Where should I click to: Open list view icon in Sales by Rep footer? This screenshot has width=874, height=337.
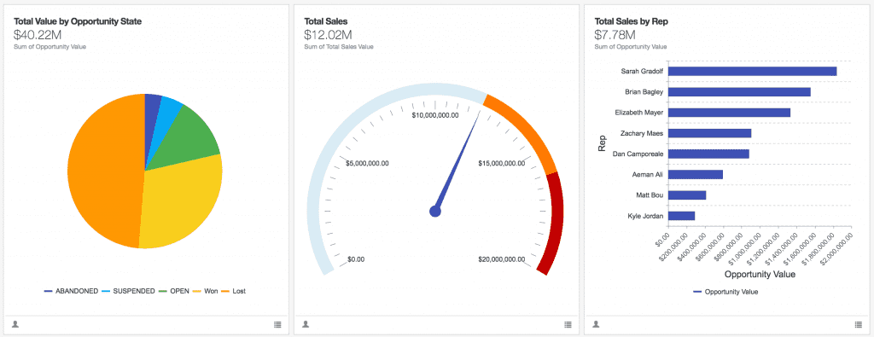coord(859,324)
